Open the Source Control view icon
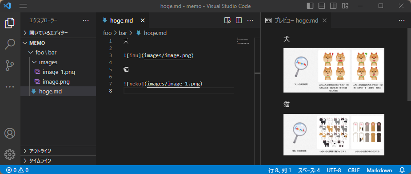The image size is (411, 174). coord(10,66)
